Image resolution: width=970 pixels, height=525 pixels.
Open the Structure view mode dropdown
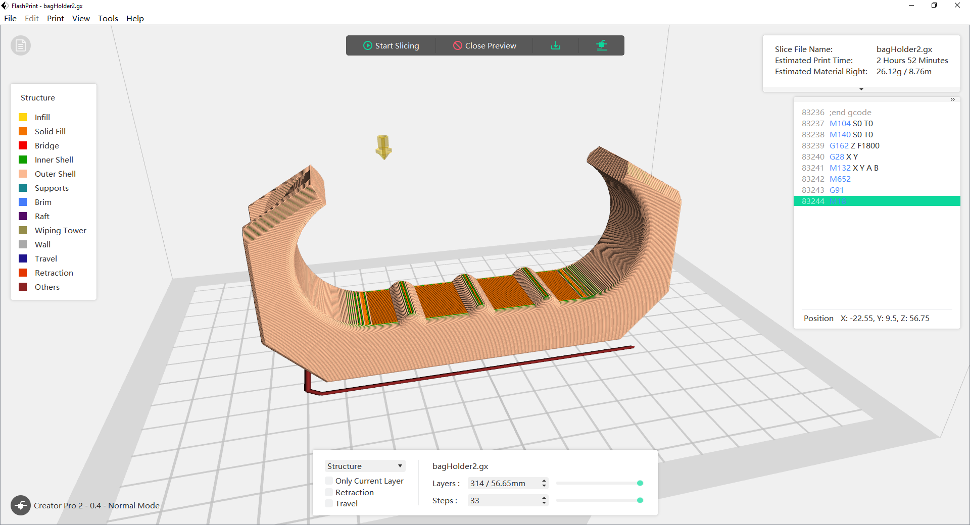tap(365, 466)
